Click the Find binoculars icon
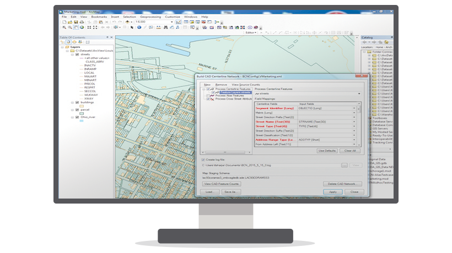452x253 pixels. click(x=165, y=28)
